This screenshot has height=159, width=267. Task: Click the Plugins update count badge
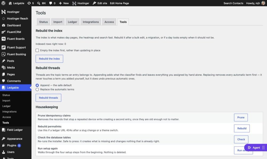click(19, 145)
